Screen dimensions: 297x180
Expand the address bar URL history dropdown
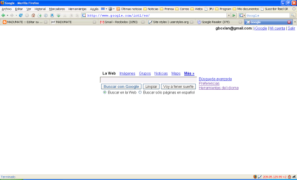(229, 15)
